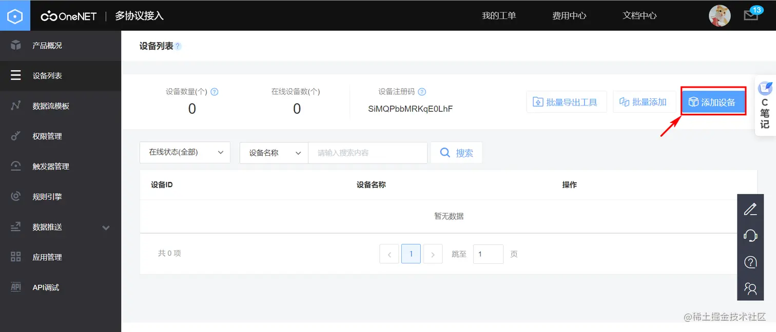The image size is (776, 332).
Task: Click the 批量导出工具 button
Action: click(567, 102)
